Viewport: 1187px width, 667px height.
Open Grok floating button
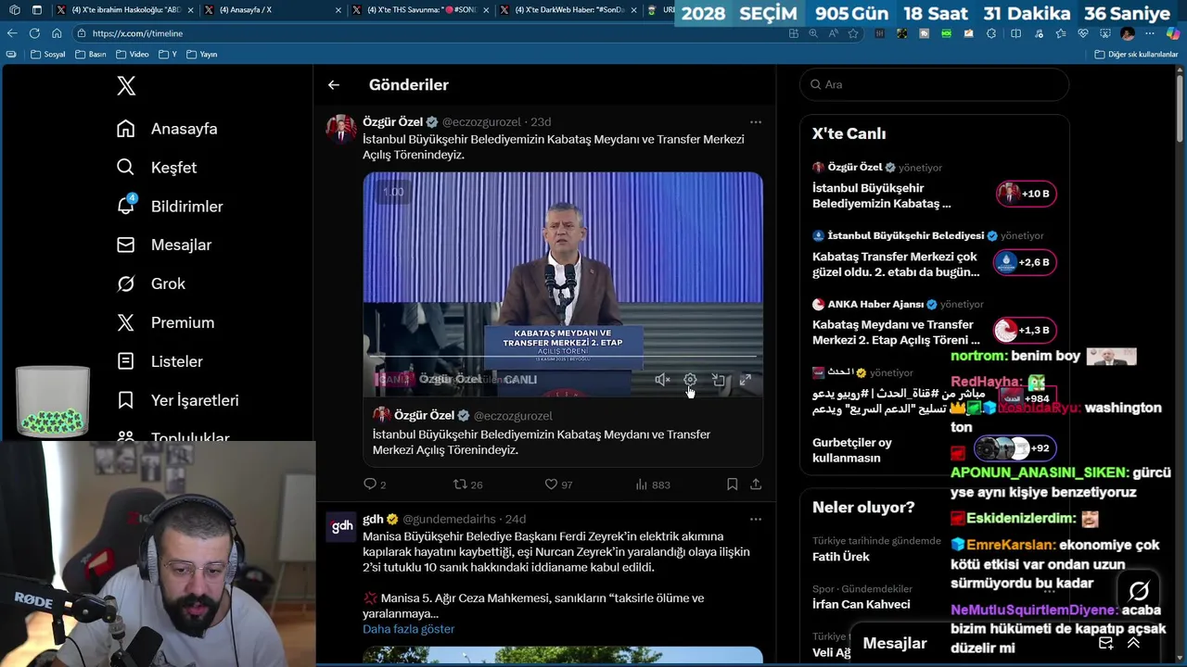[x=1139, y=591]
